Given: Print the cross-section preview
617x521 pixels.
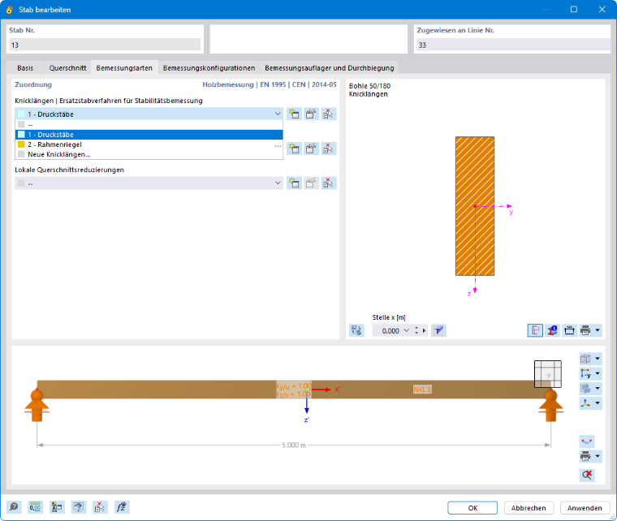Looking at the screenshot, I should (x=585, y=330).
